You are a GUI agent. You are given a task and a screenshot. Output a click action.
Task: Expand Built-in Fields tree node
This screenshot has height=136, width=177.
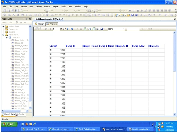click(3, 27)
